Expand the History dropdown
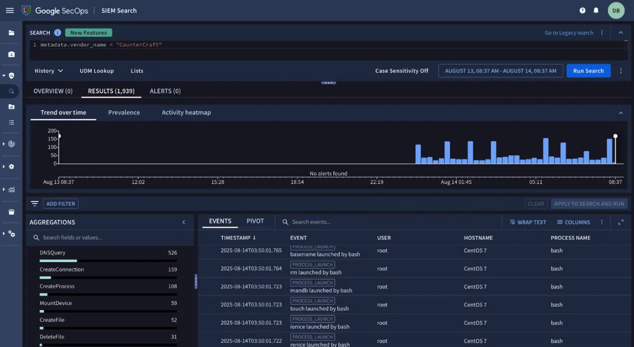634x347 pixels. tap(49, 71)
